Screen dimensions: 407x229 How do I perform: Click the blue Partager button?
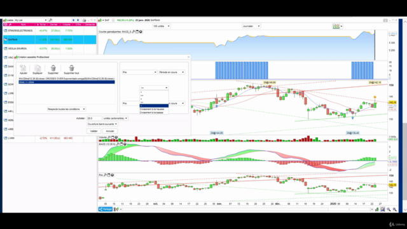pyautogui.click(x=106, y=209)
